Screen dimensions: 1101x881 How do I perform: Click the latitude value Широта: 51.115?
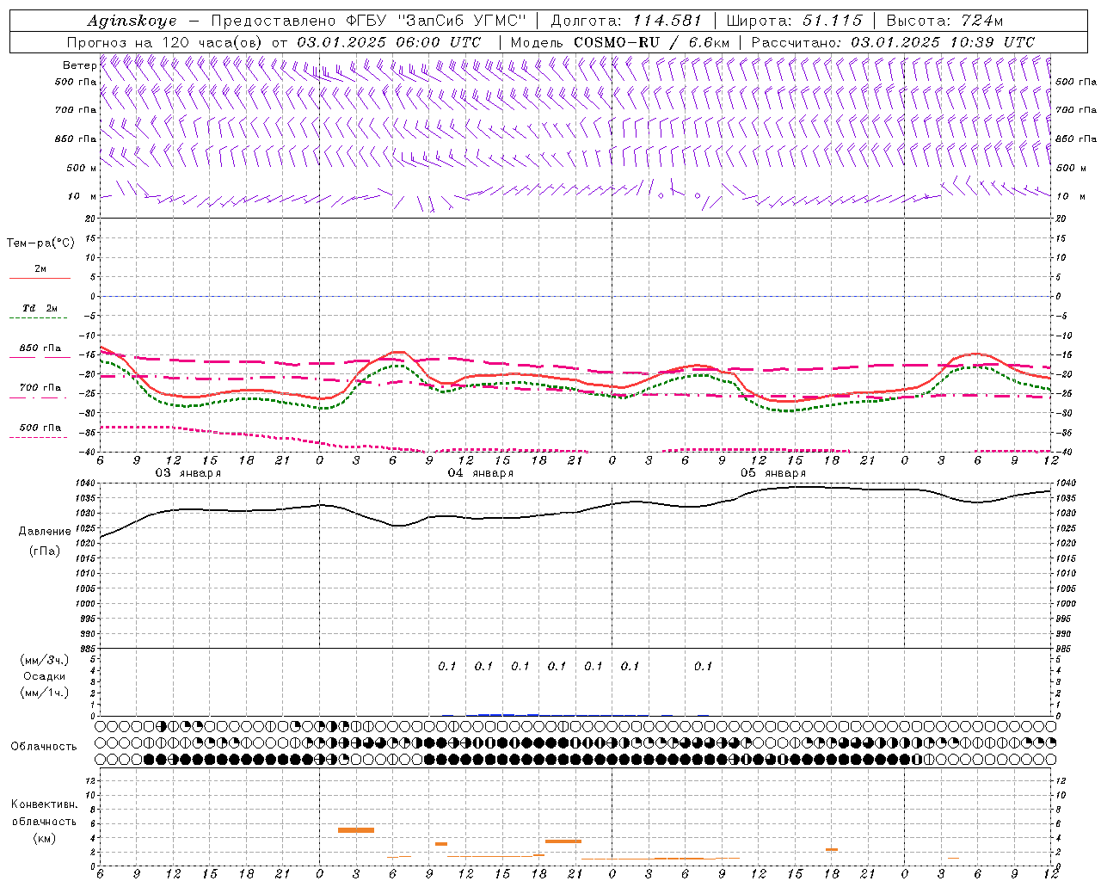(x=795, y=21)
